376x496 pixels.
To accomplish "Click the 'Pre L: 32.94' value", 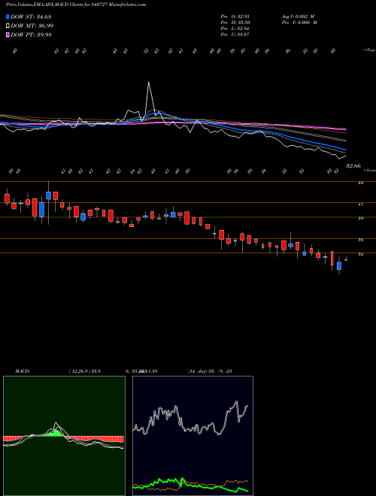I will (x=235, y=29).
